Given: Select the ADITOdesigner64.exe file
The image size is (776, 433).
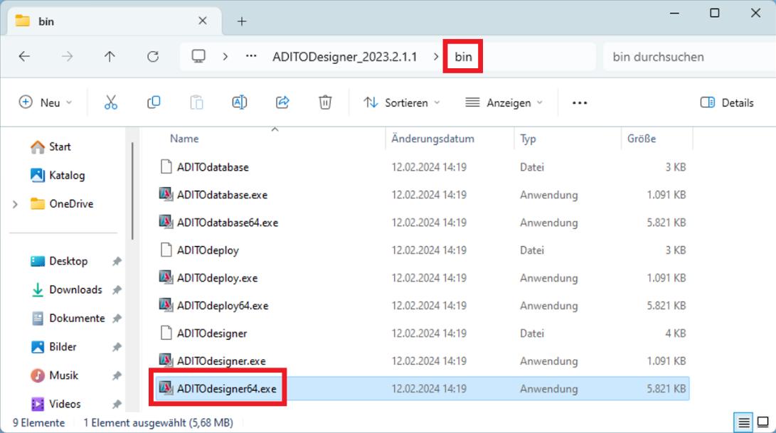Looking at the screenshot, I should 227,389.
